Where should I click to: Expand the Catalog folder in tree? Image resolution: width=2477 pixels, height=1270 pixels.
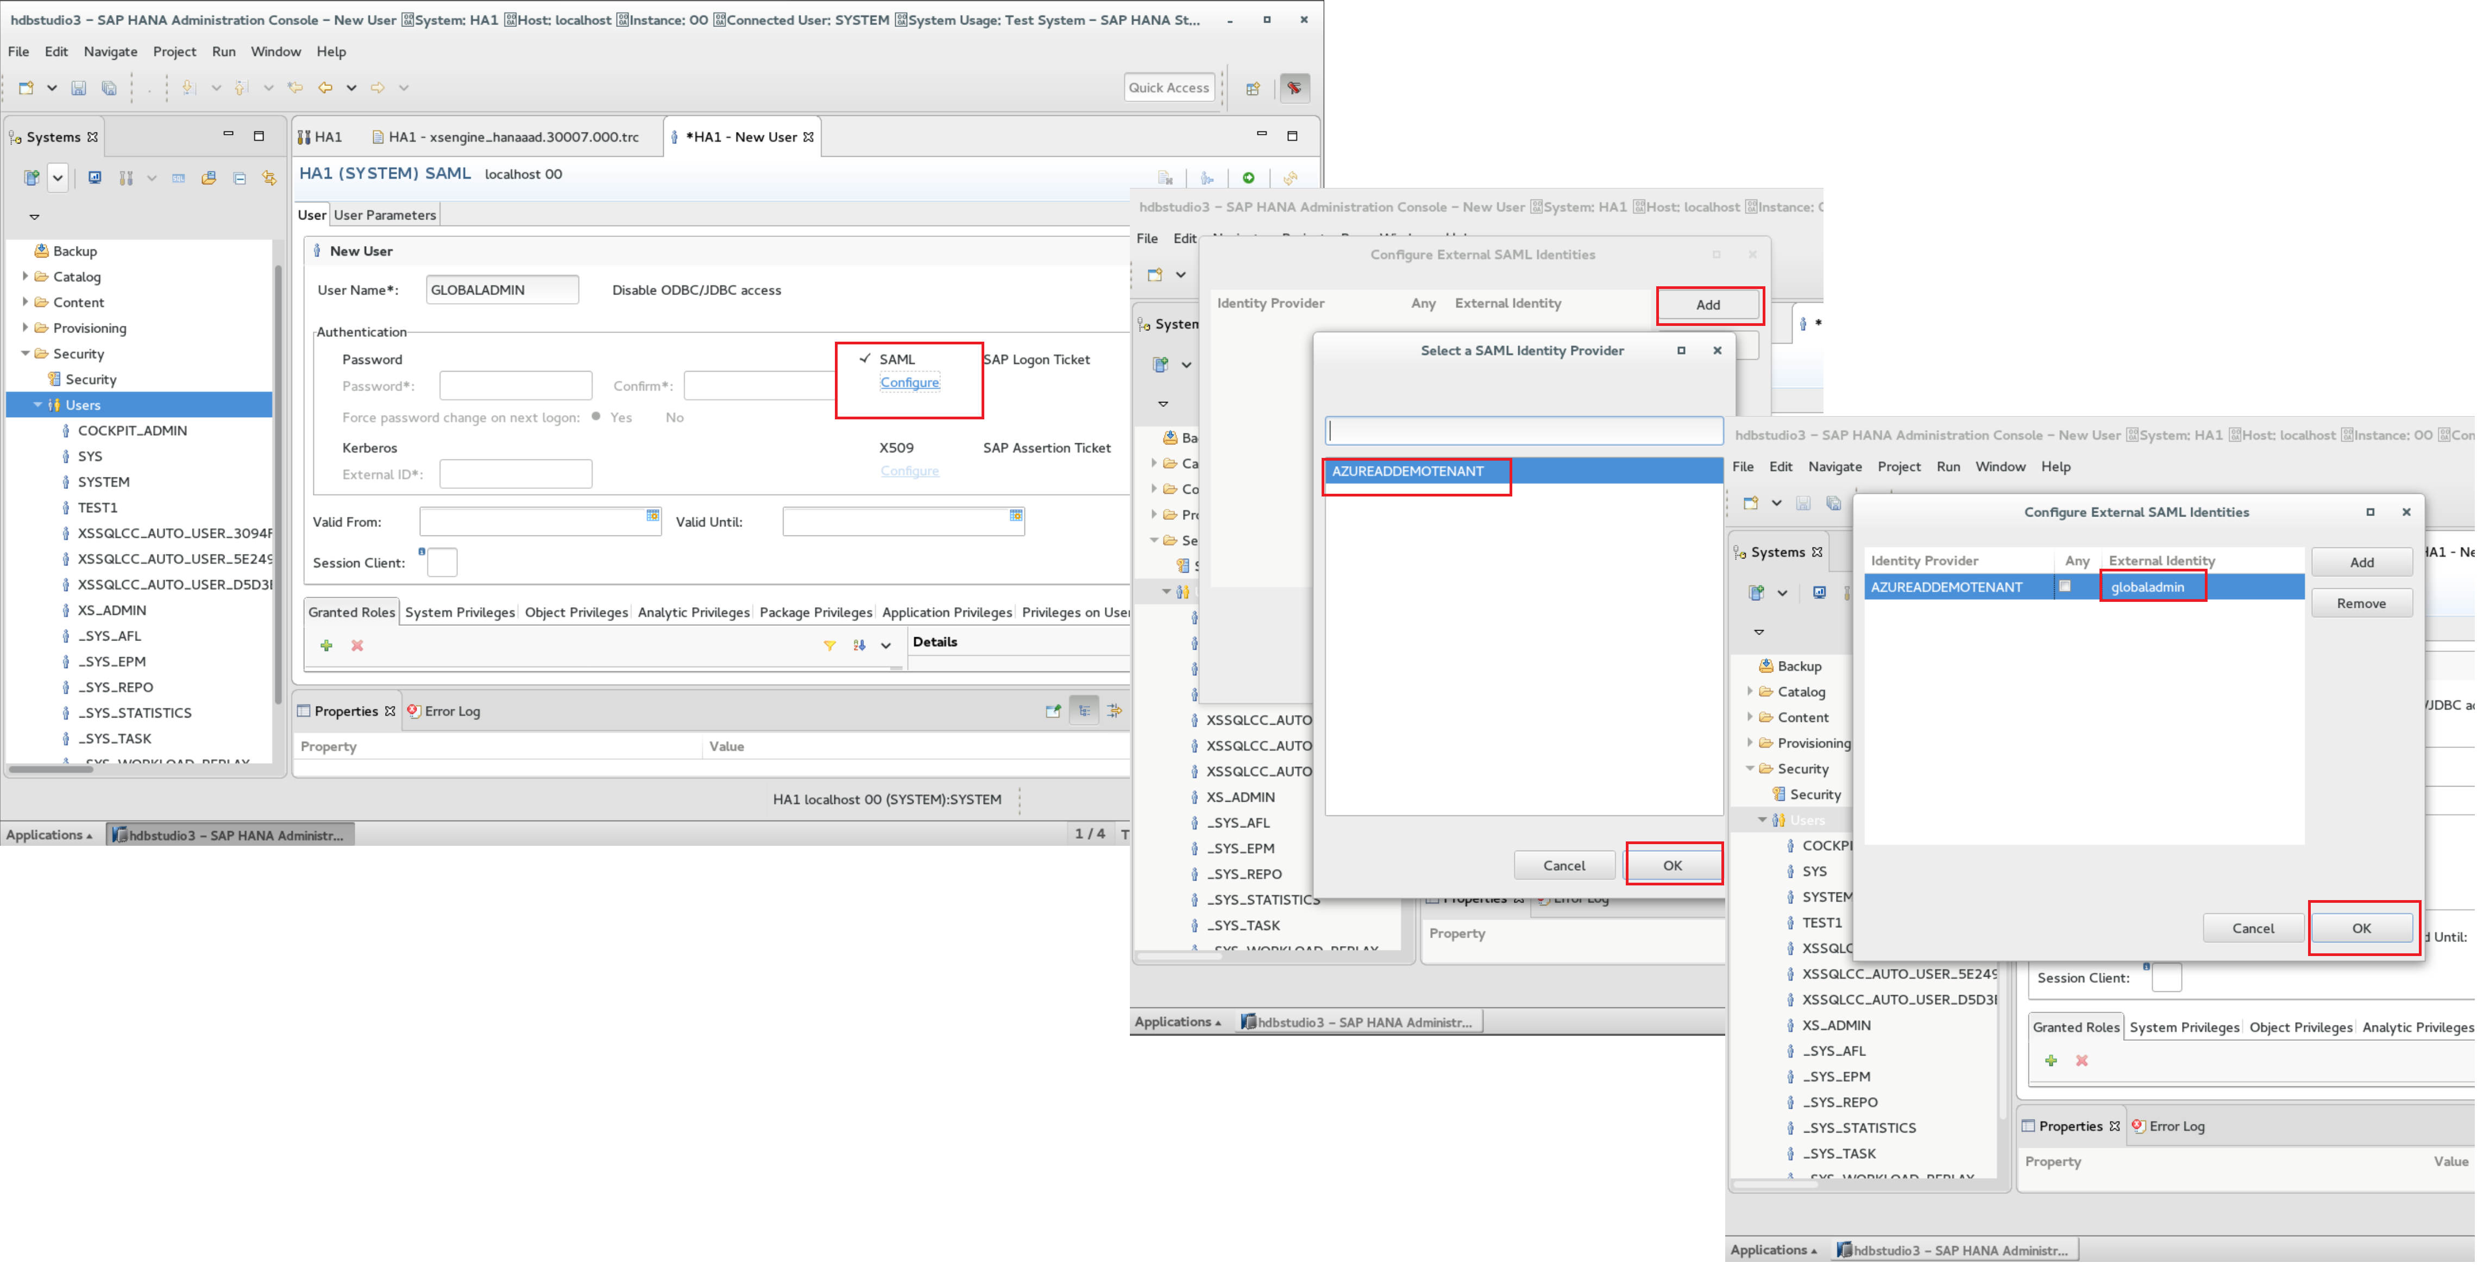pyautogui.click(x=25, y=277)
